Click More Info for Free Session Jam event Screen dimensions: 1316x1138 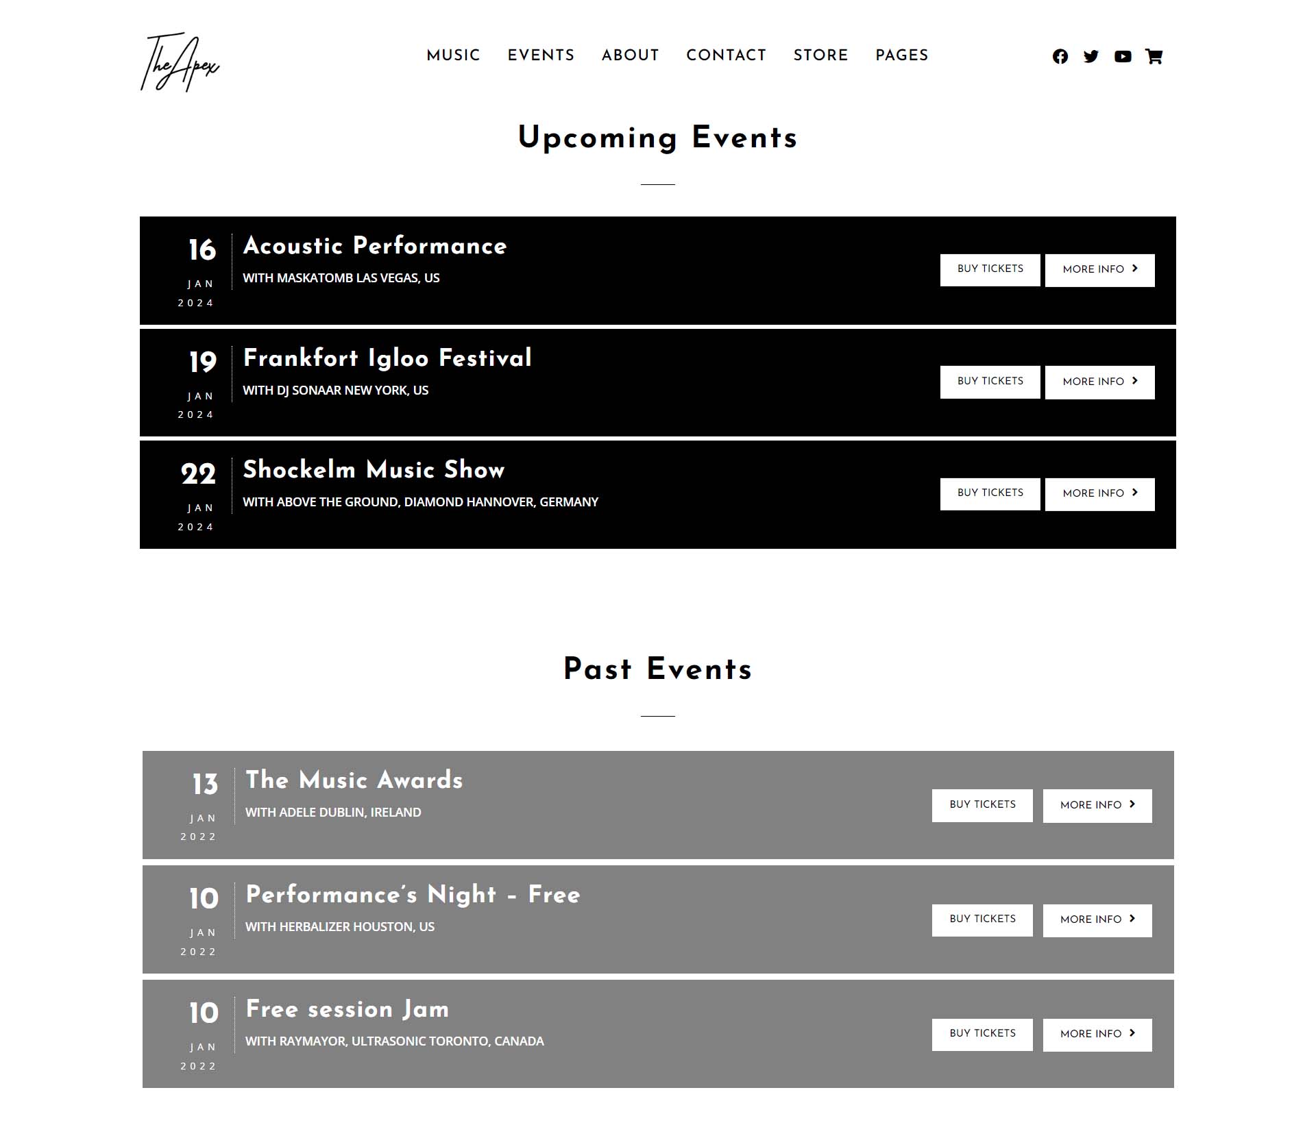click(1097, 1034)
